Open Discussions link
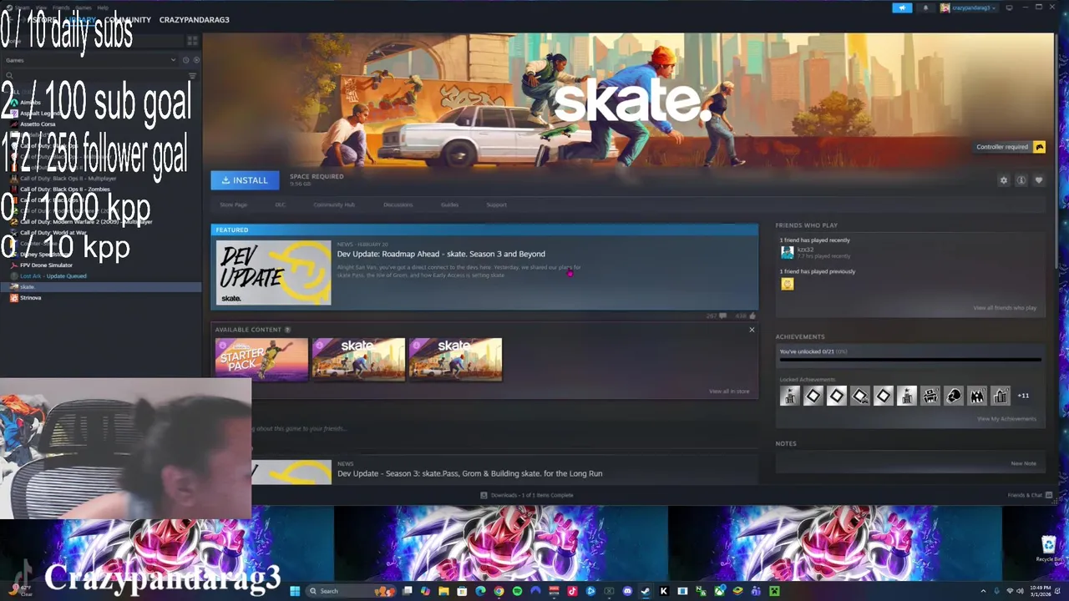 [398, 205]
